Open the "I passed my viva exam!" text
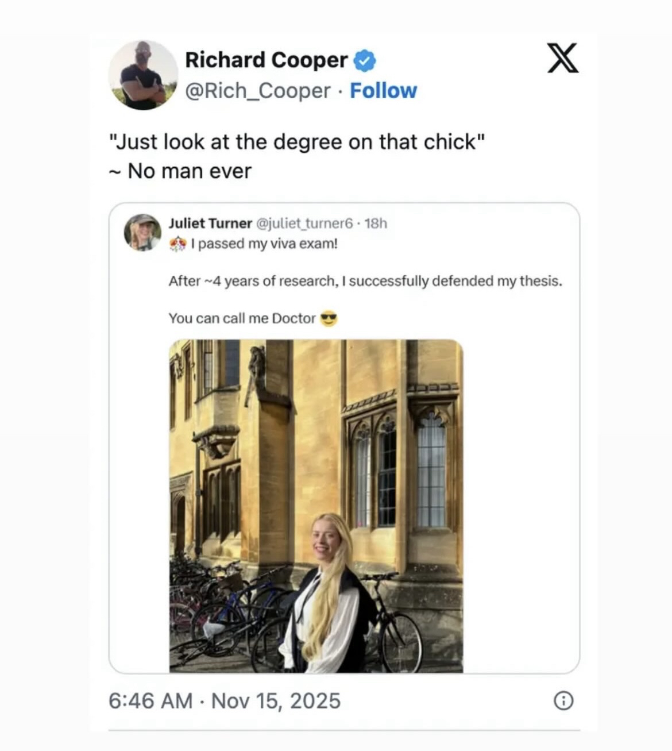Screen dimensions: 672x751 [x=264, y=244]
